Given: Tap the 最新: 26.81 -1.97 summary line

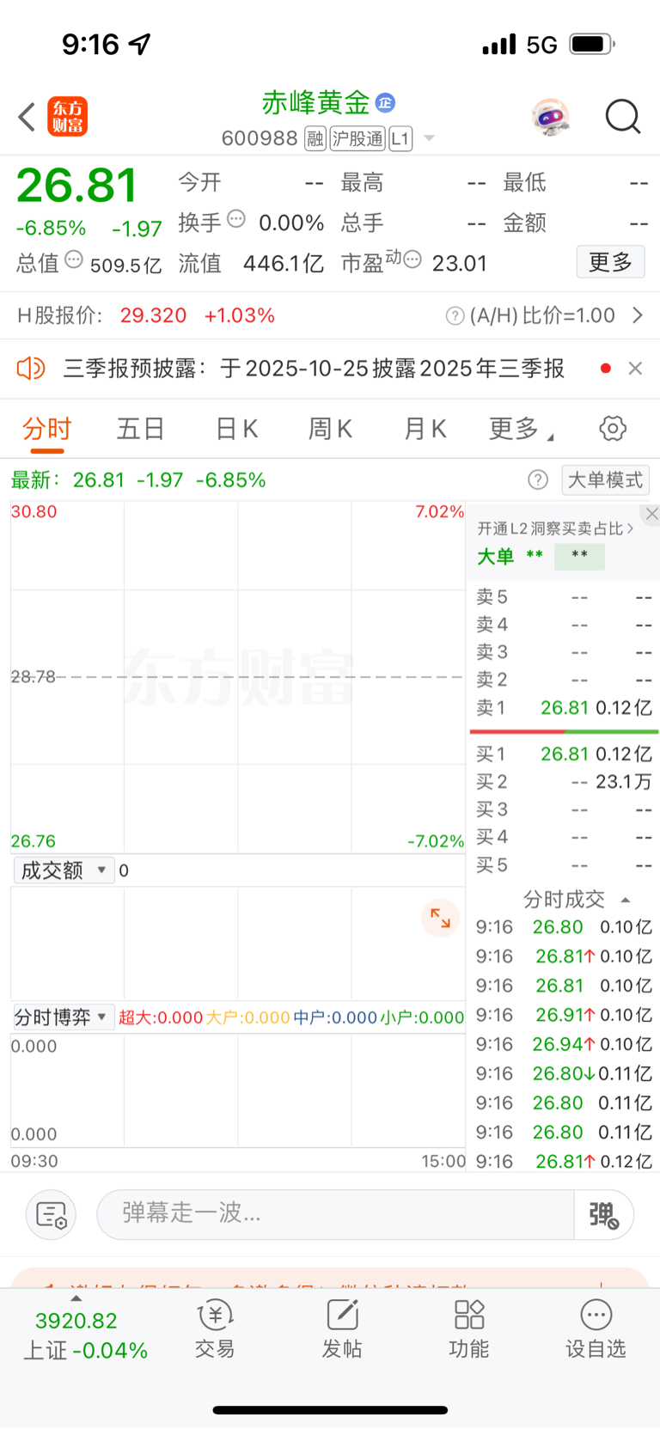Looking at the screenshot, I should (138, 479).
